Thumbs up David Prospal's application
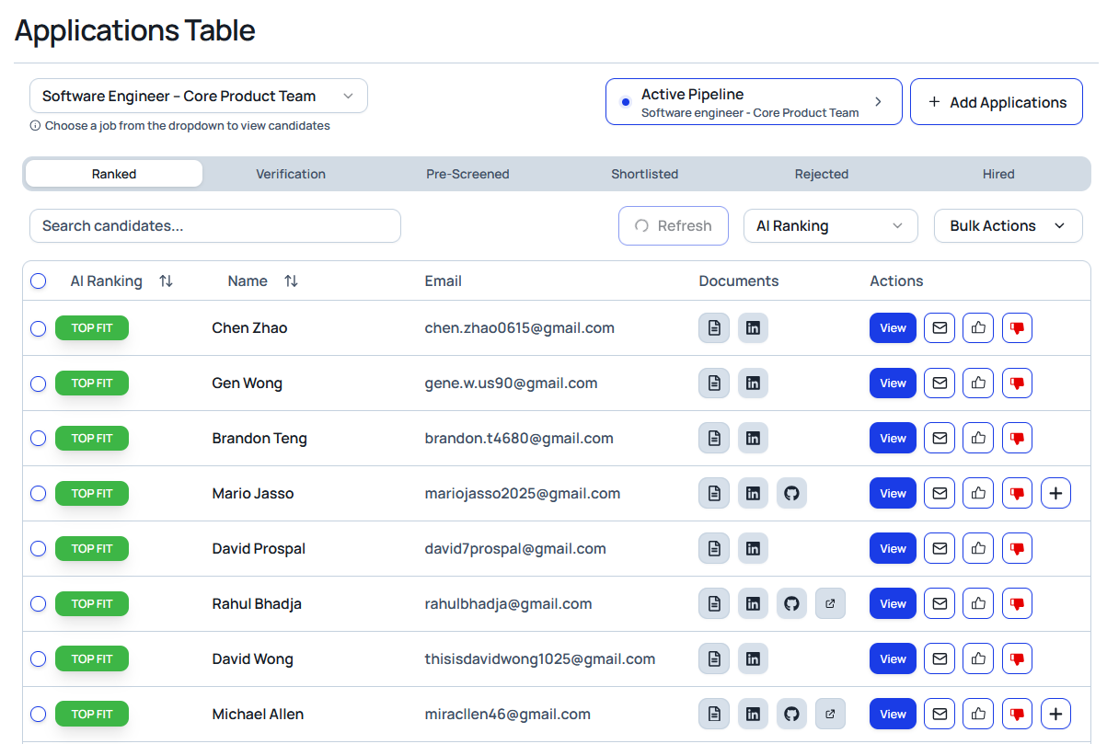The height and width of the screenshot is (744, 1107). click(978, 549)
